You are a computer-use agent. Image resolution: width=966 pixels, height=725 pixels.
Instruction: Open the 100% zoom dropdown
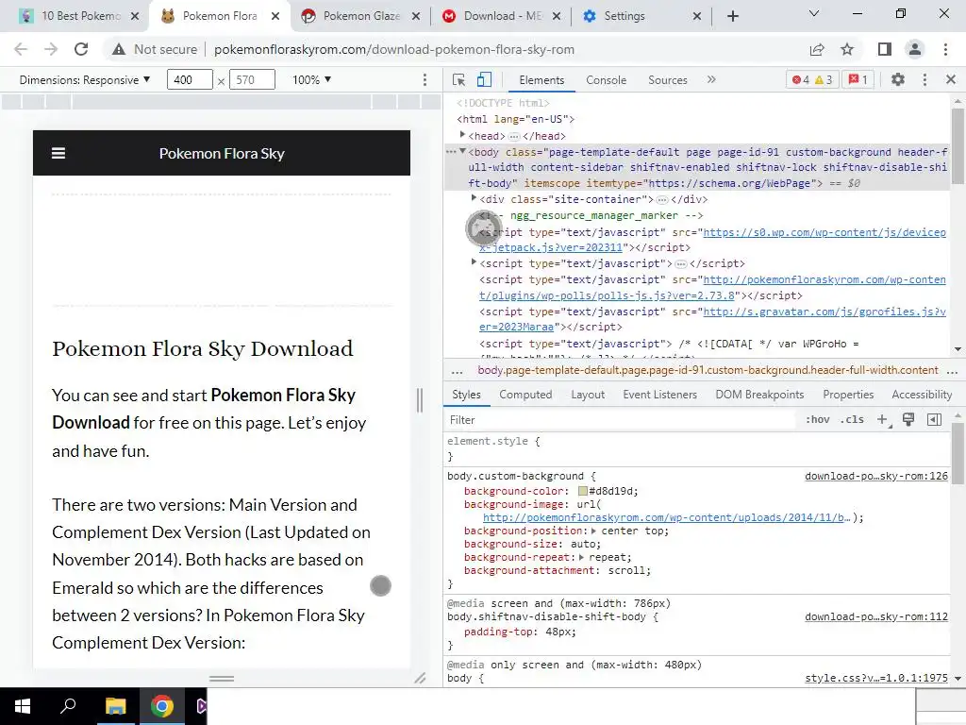(311, 80)
